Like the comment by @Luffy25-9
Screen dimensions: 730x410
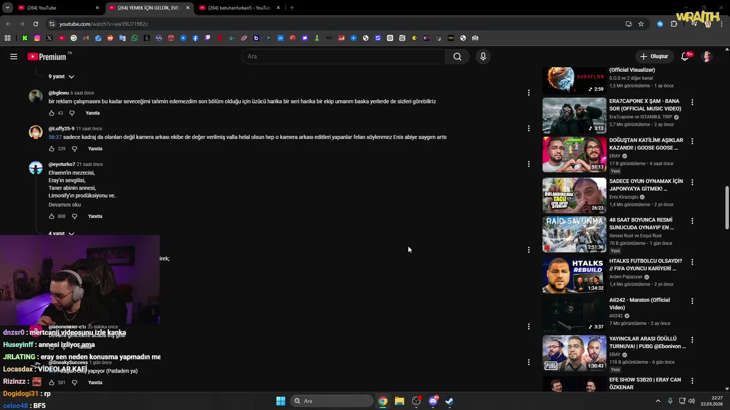(x=51, y=149)
